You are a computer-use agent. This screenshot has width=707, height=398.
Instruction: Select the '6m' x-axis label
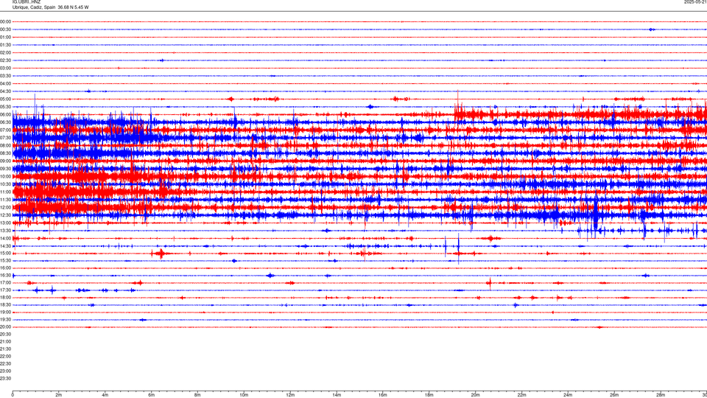(x=152, y=395)
